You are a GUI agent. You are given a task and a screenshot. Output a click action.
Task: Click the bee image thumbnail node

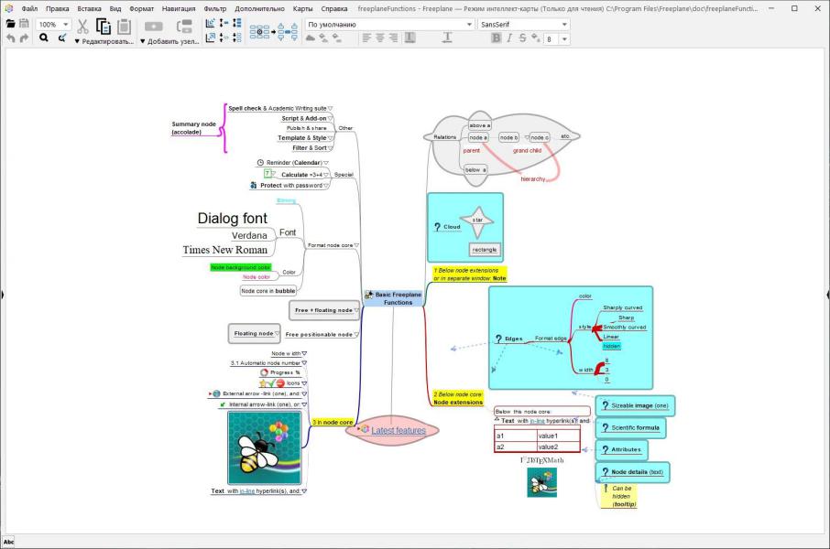pos(265,447)
